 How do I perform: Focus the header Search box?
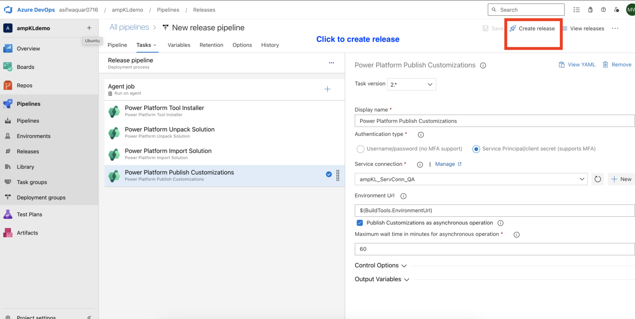(526, 9)
